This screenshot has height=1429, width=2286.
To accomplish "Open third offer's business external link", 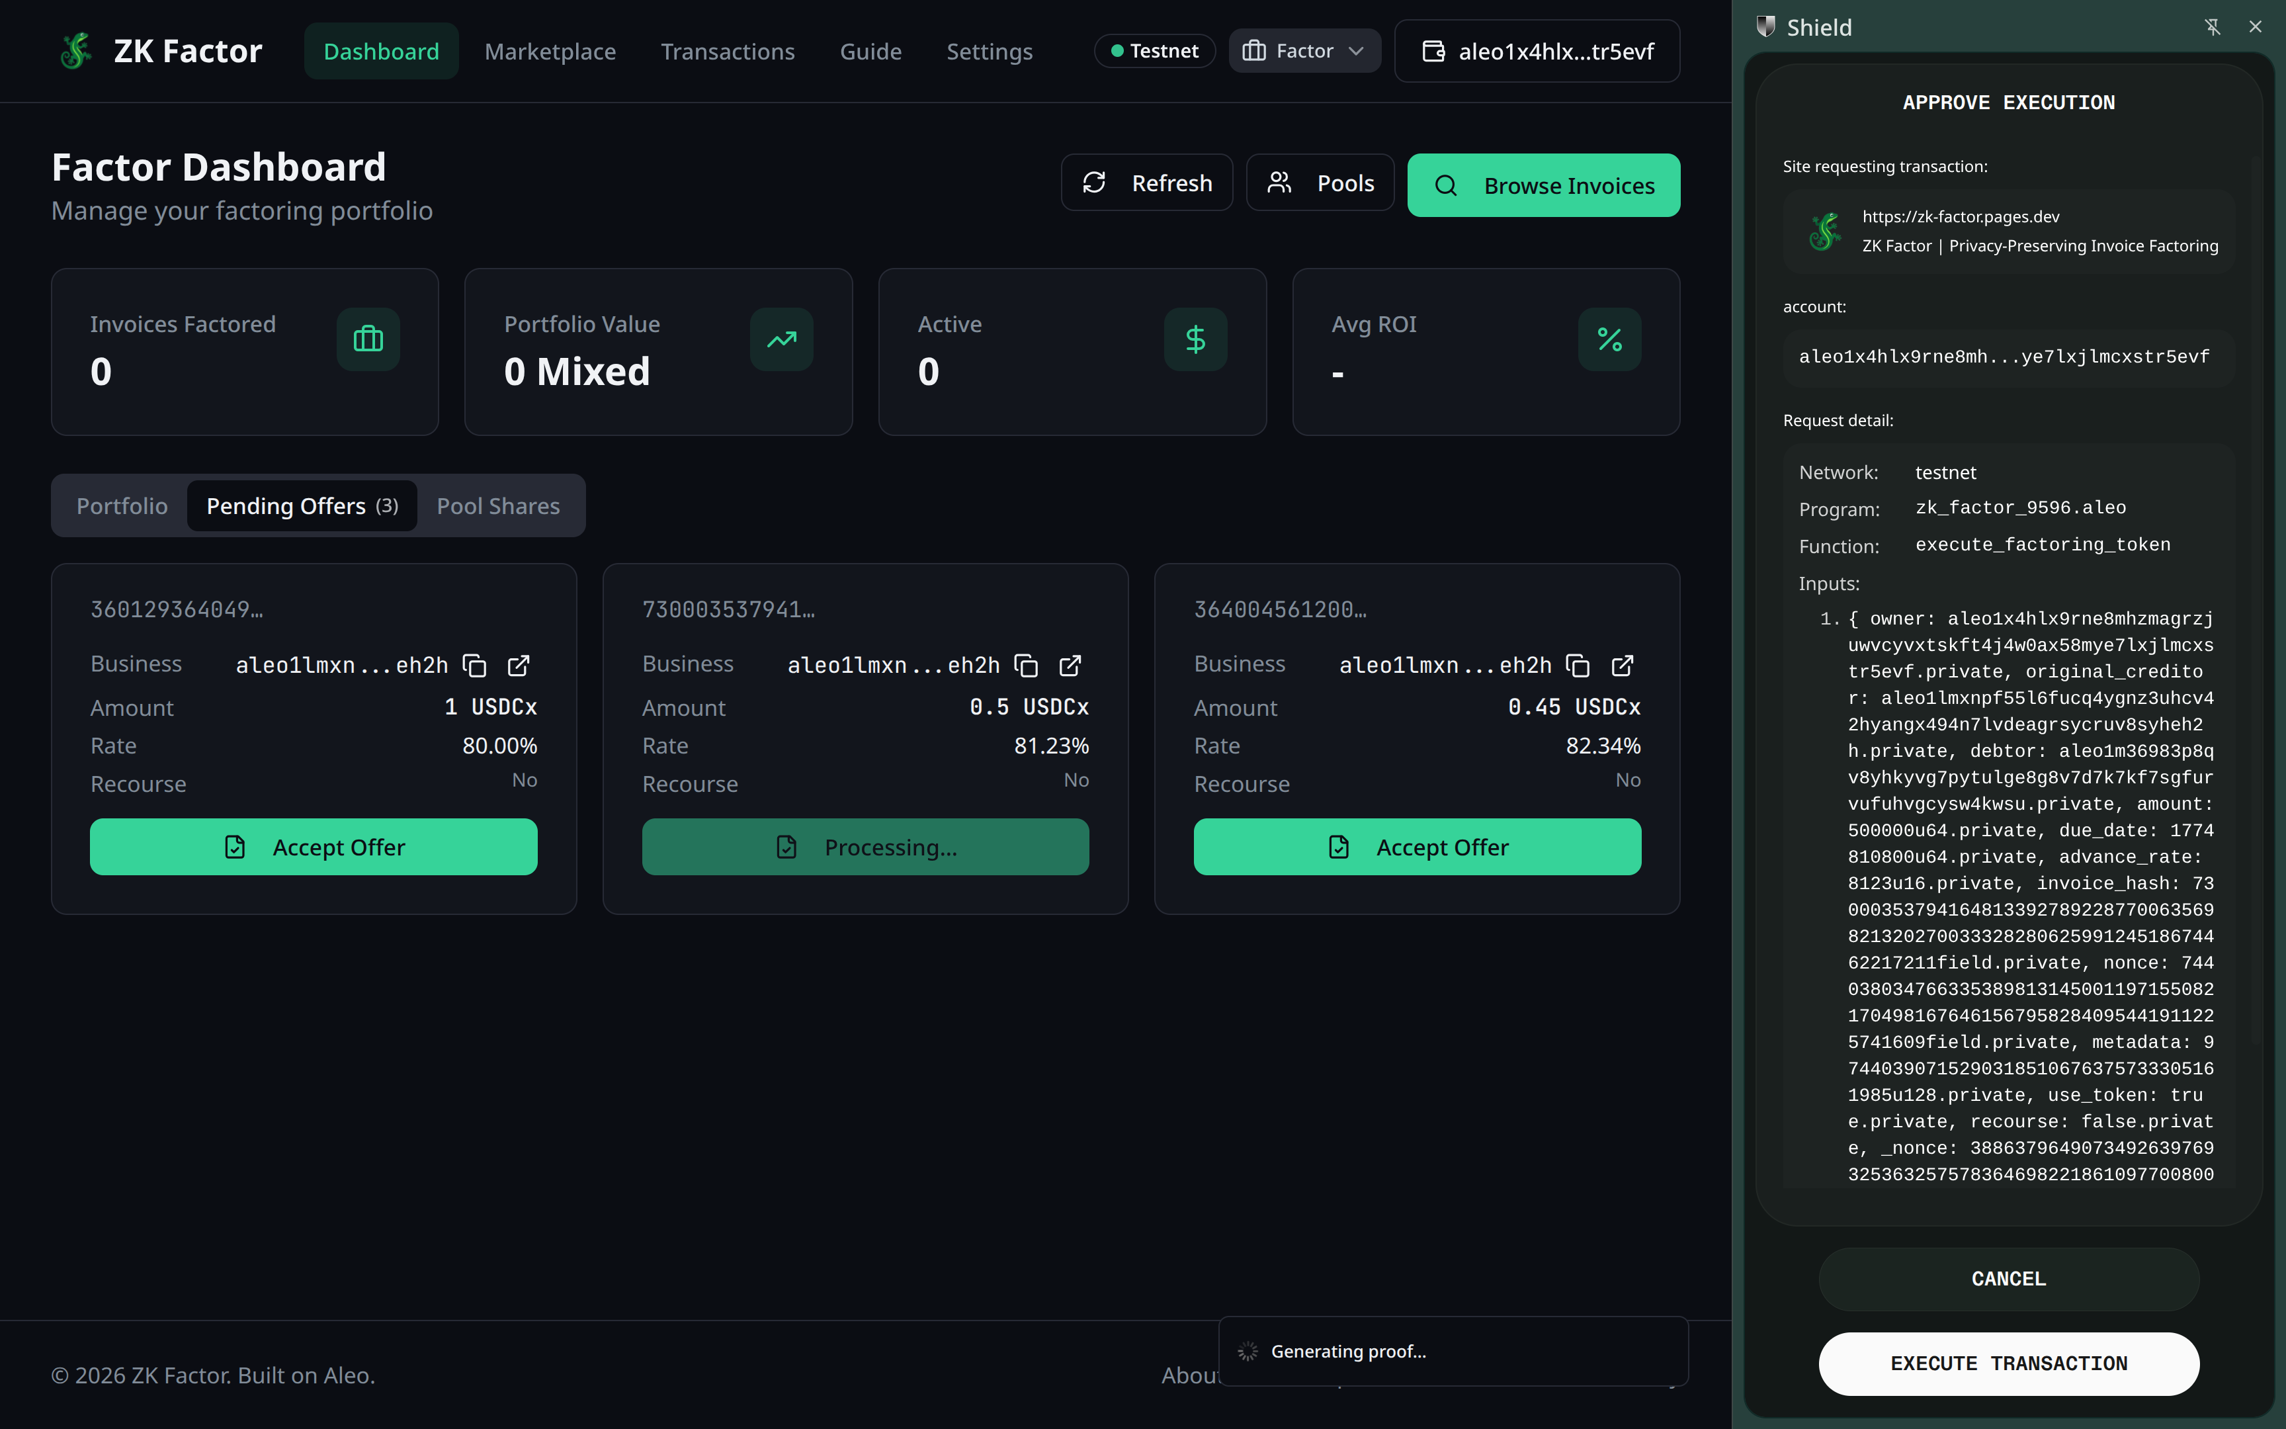I will click(x=1622, y=666).
